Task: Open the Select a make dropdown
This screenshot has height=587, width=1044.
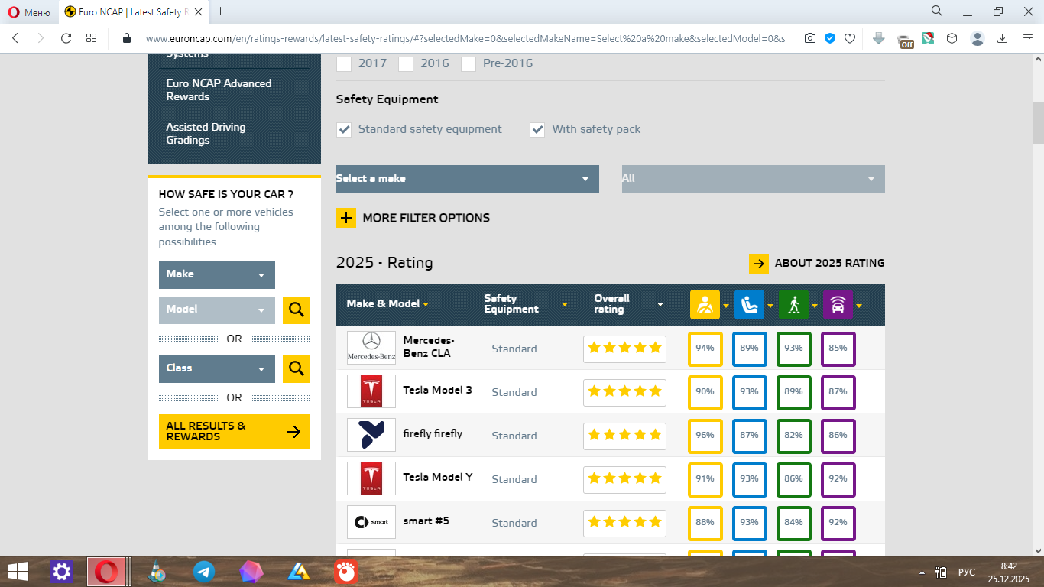Action: click(467, 179)
